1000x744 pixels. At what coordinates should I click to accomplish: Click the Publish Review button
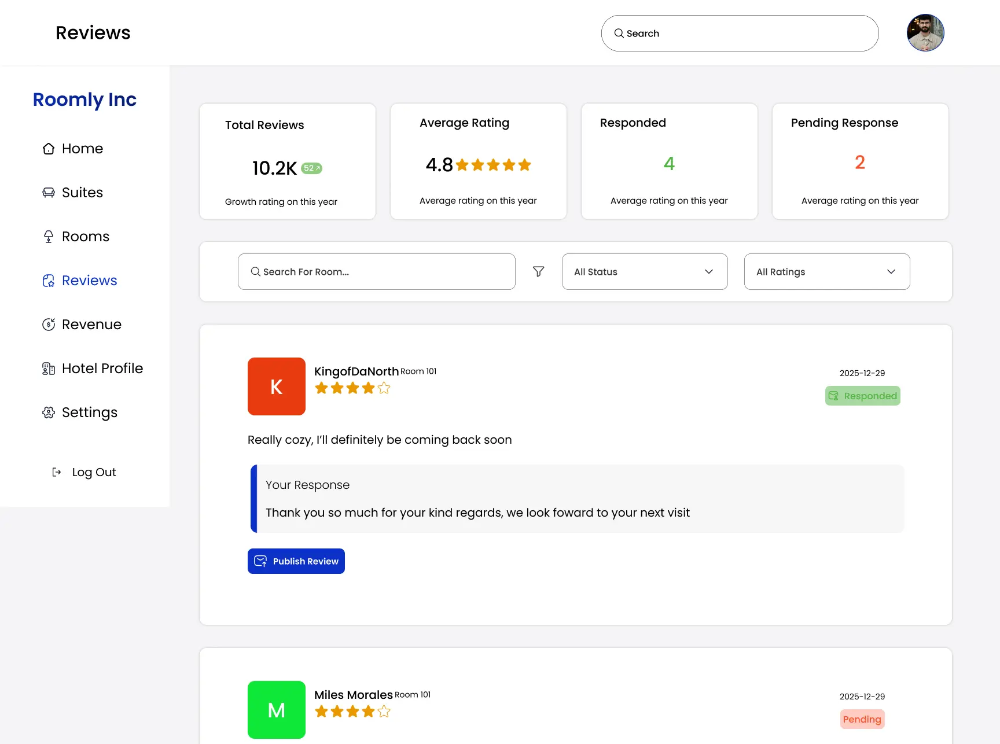pos(296,561)
